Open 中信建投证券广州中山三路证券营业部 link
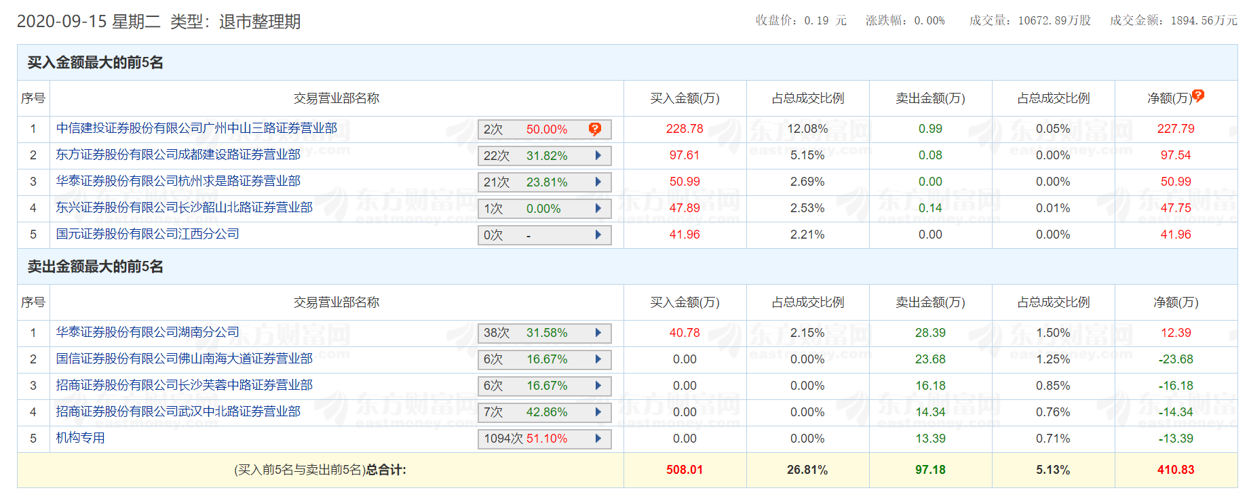Screen dimensions: 1247x503 [x=196, y=128]
